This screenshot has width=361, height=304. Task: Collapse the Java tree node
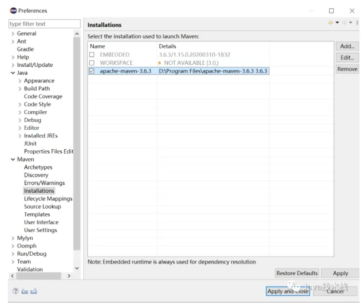(13, 73)
